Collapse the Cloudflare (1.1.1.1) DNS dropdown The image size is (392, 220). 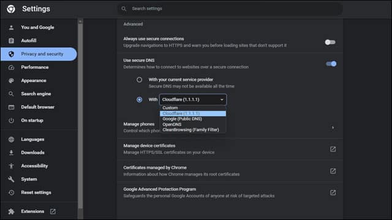coord(193,100)
